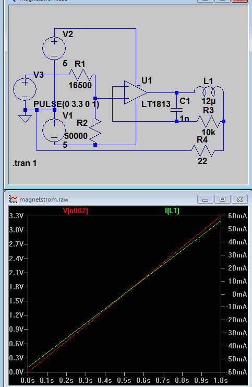Click the 16500 value of R1
252x387 pixels.
(x=80, y=86)
